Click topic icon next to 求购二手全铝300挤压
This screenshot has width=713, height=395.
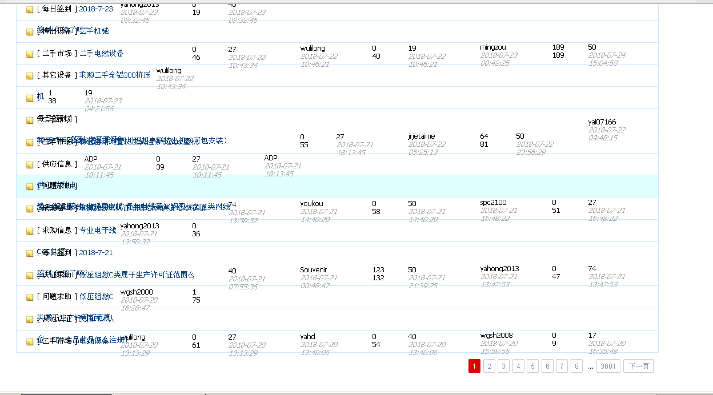[29, 75]
